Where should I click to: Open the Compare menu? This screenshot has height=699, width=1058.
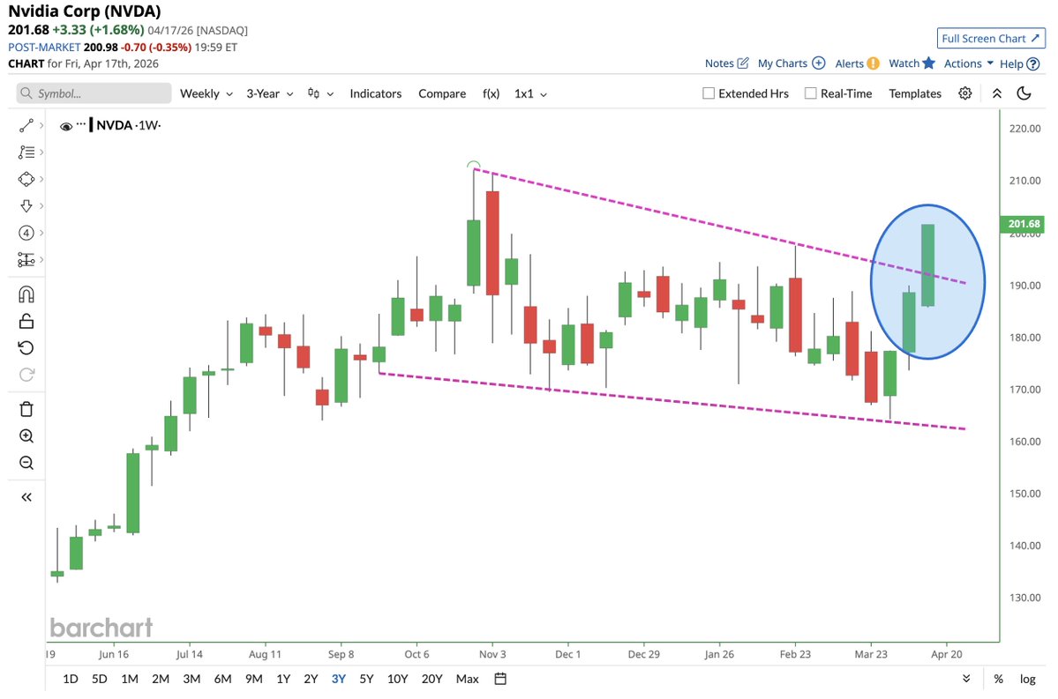point(442,93)
